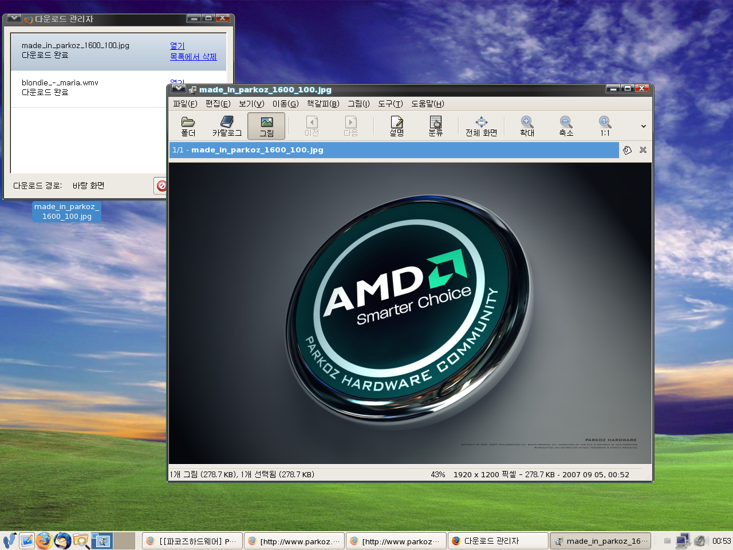733x550 pixels.
Task: Open the 보기(V) menu
Action: point(251,104)
